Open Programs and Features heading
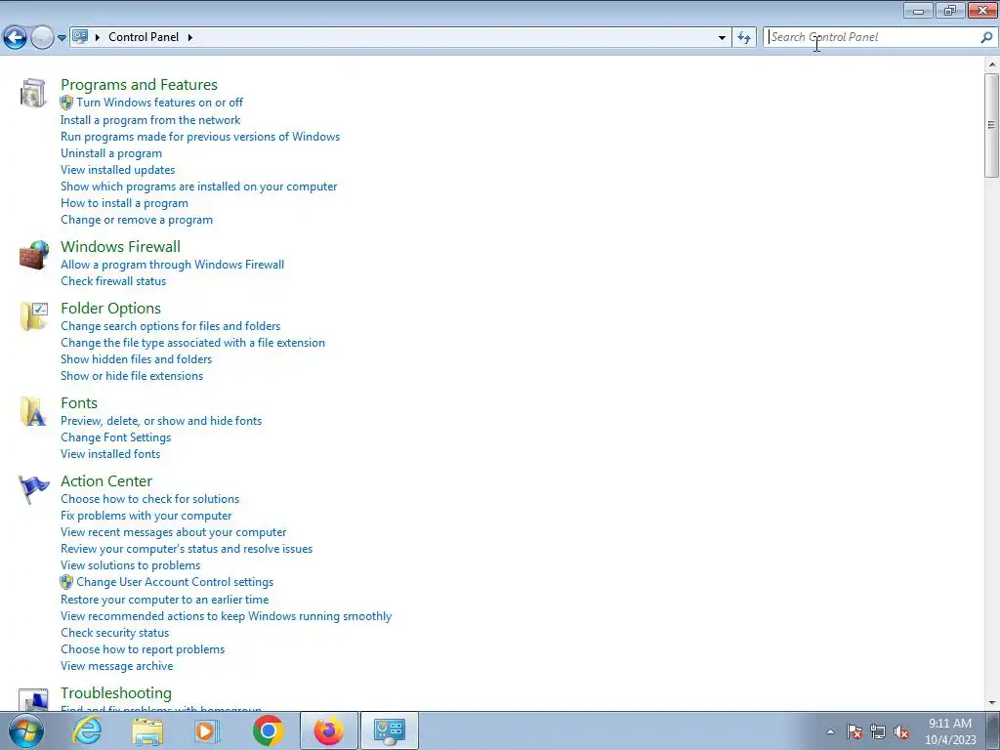 pyautogui.click(x=139, y=85)
